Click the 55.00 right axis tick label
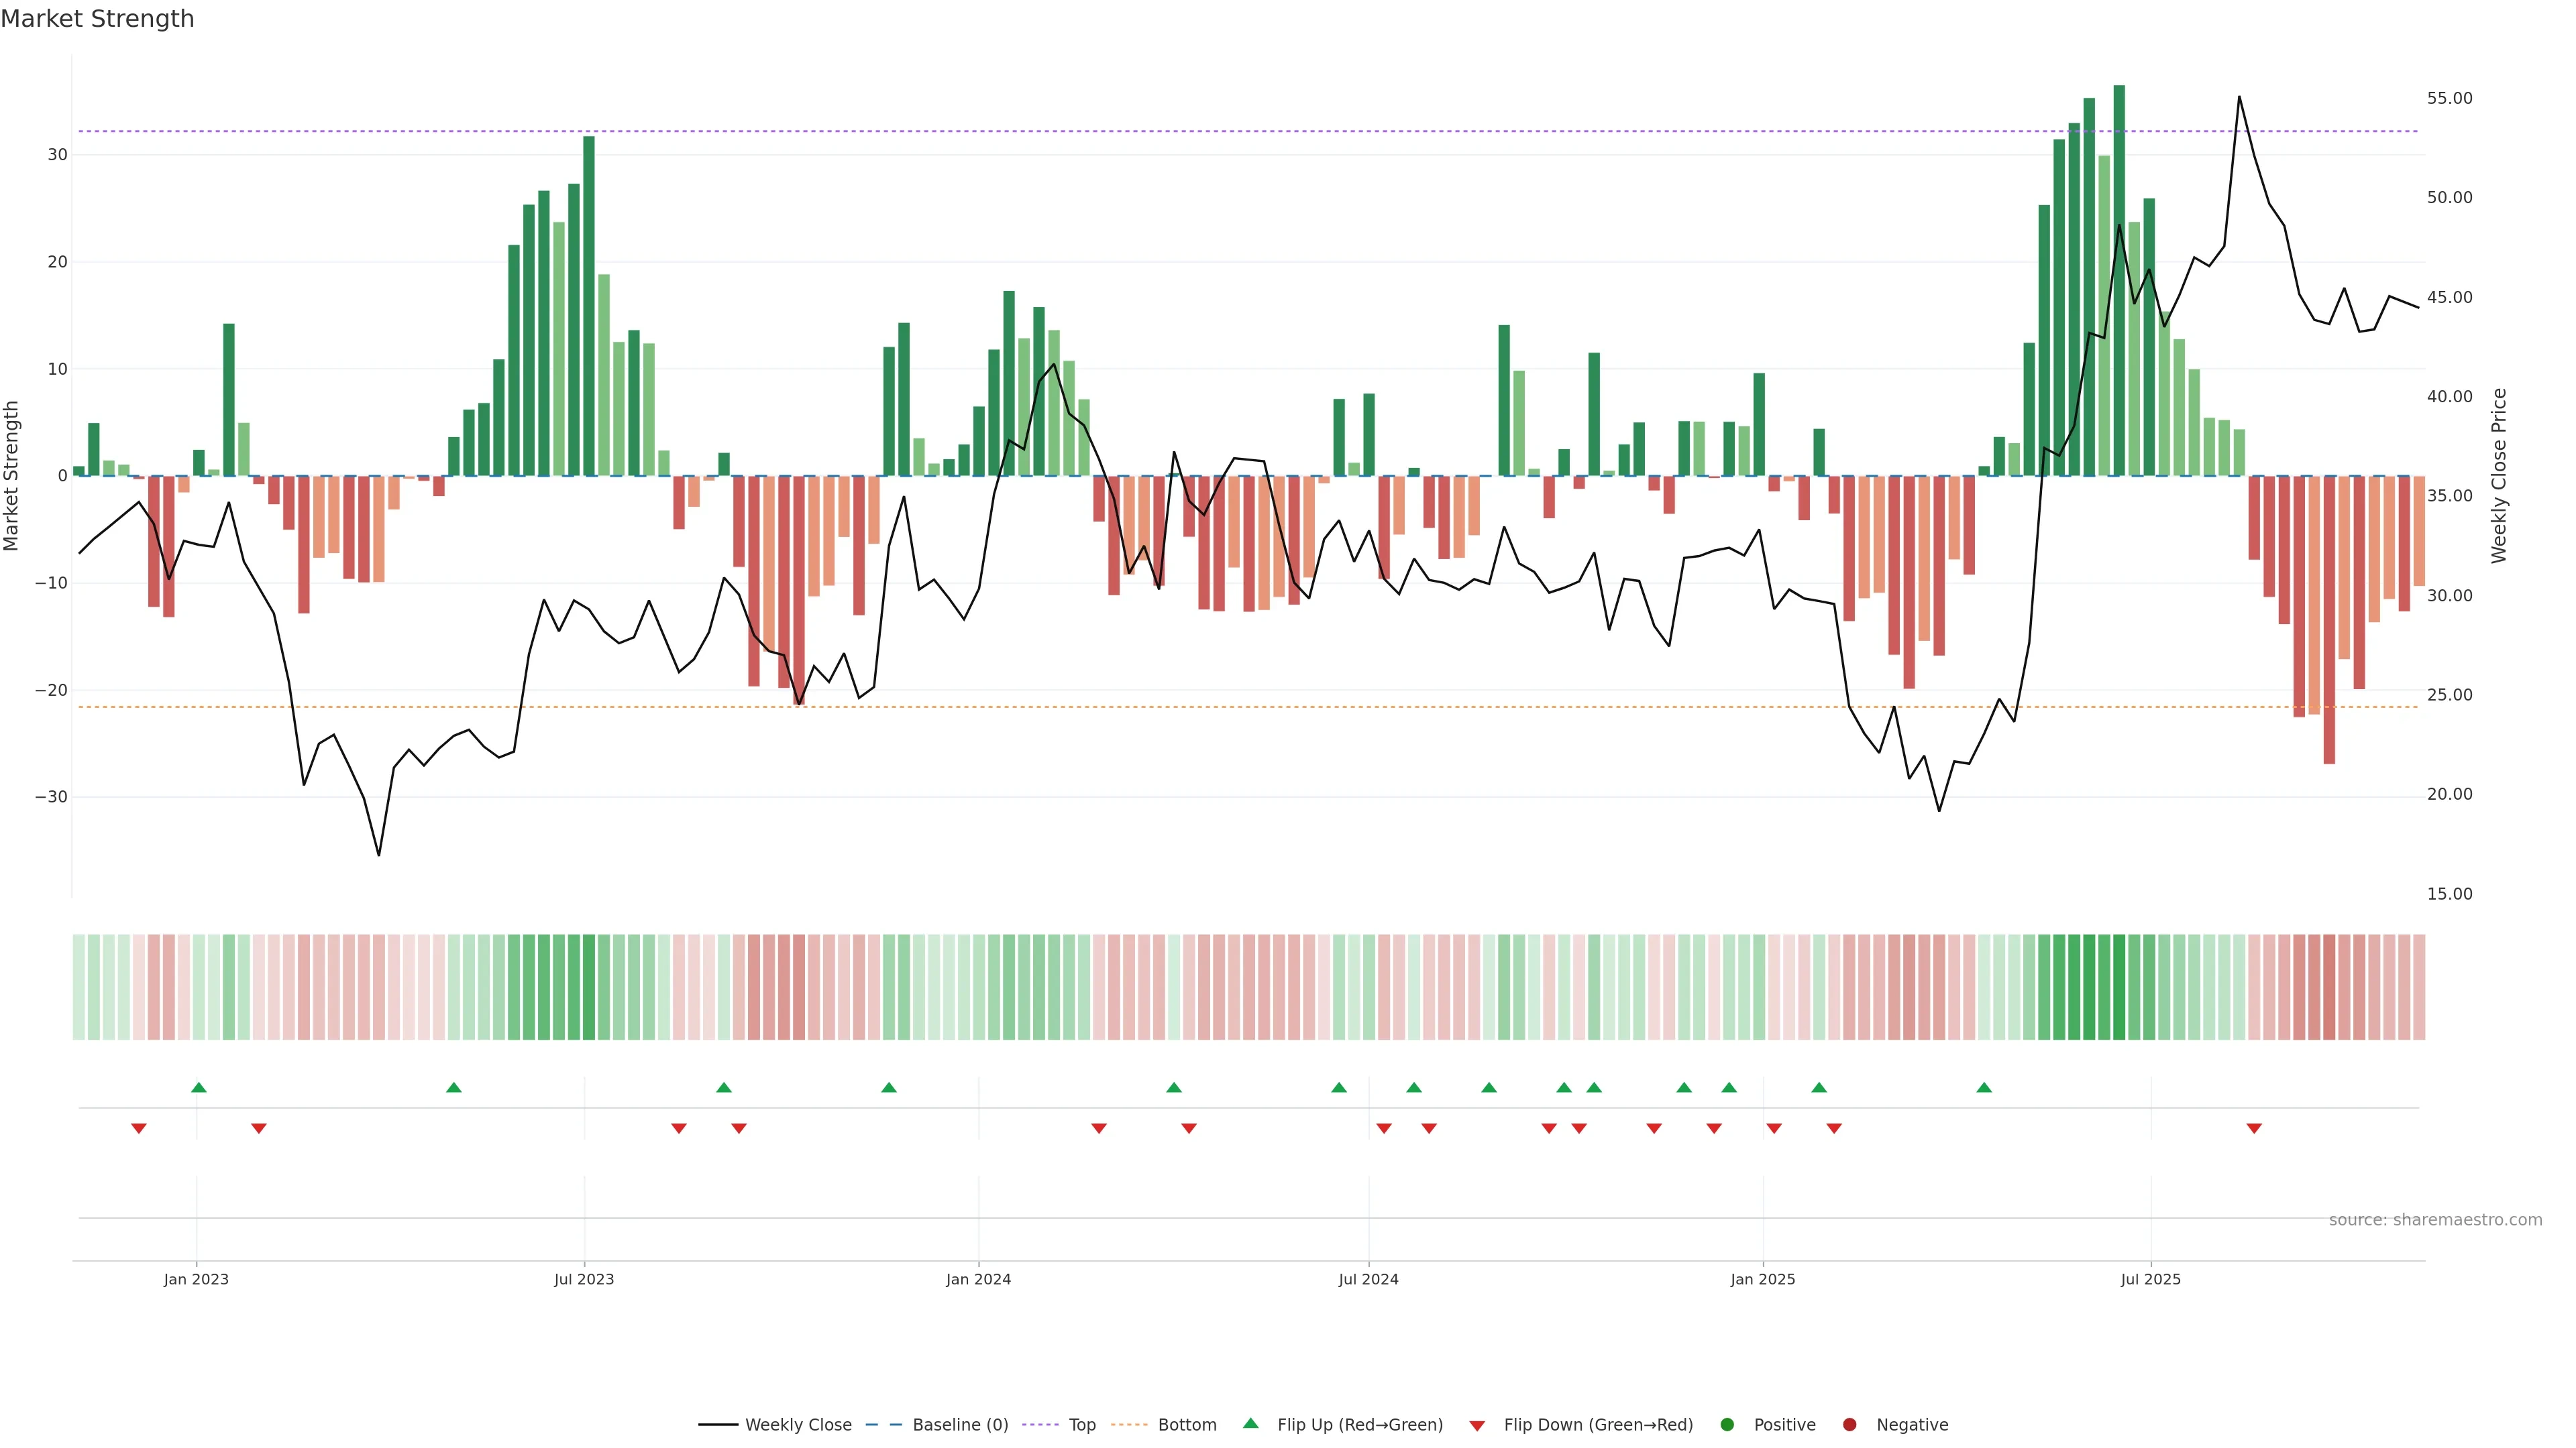The width and height of the screenshot is (2576, 1448). point(2449,98)
